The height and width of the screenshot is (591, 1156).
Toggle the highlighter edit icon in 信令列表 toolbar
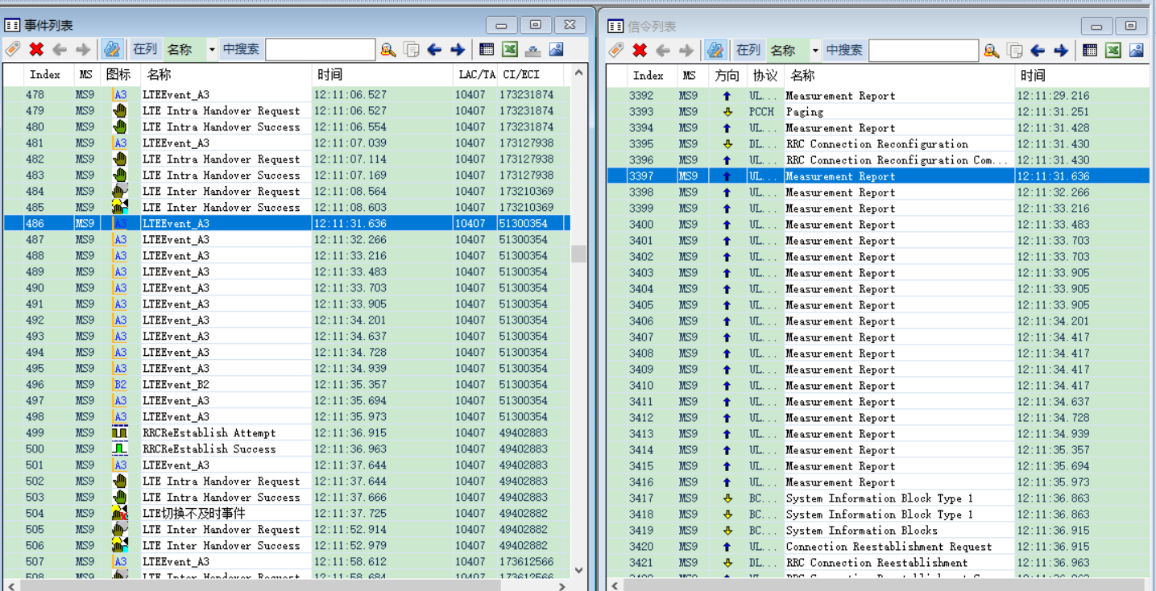click(x=715, y=50)
